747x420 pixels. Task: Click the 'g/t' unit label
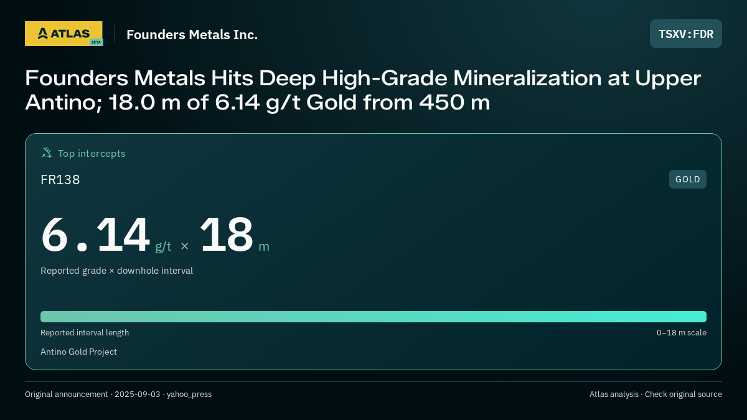coord(163,246)
